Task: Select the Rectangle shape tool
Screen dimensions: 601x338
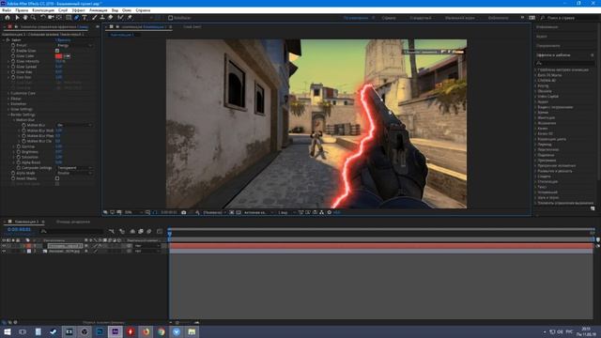Action: 69,18
